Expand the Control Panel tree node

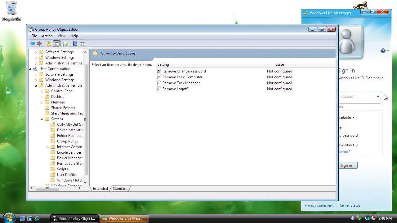pos(42,91)
